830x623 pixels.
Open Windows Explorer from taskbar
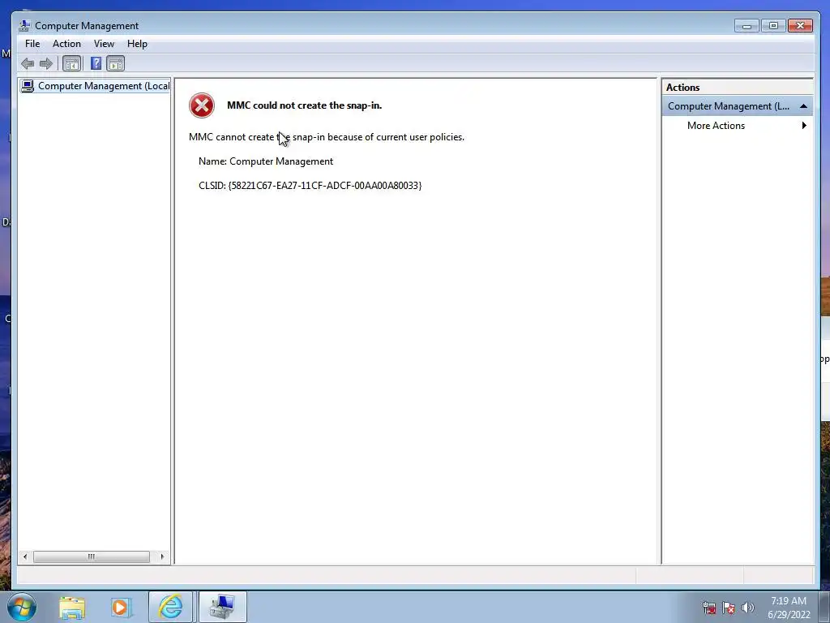point(72,608)
